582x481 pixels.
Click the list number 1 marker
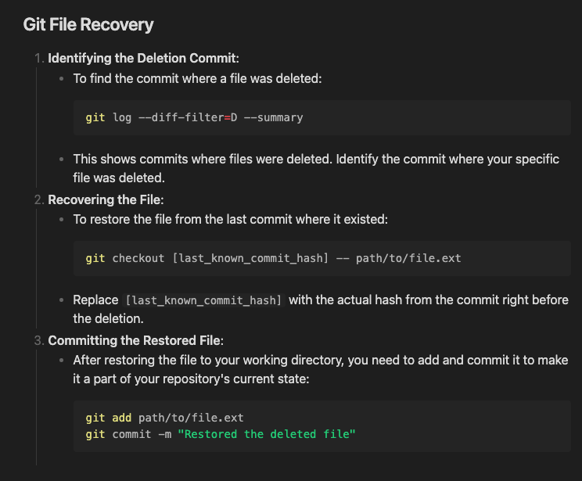tap(39, 58)
